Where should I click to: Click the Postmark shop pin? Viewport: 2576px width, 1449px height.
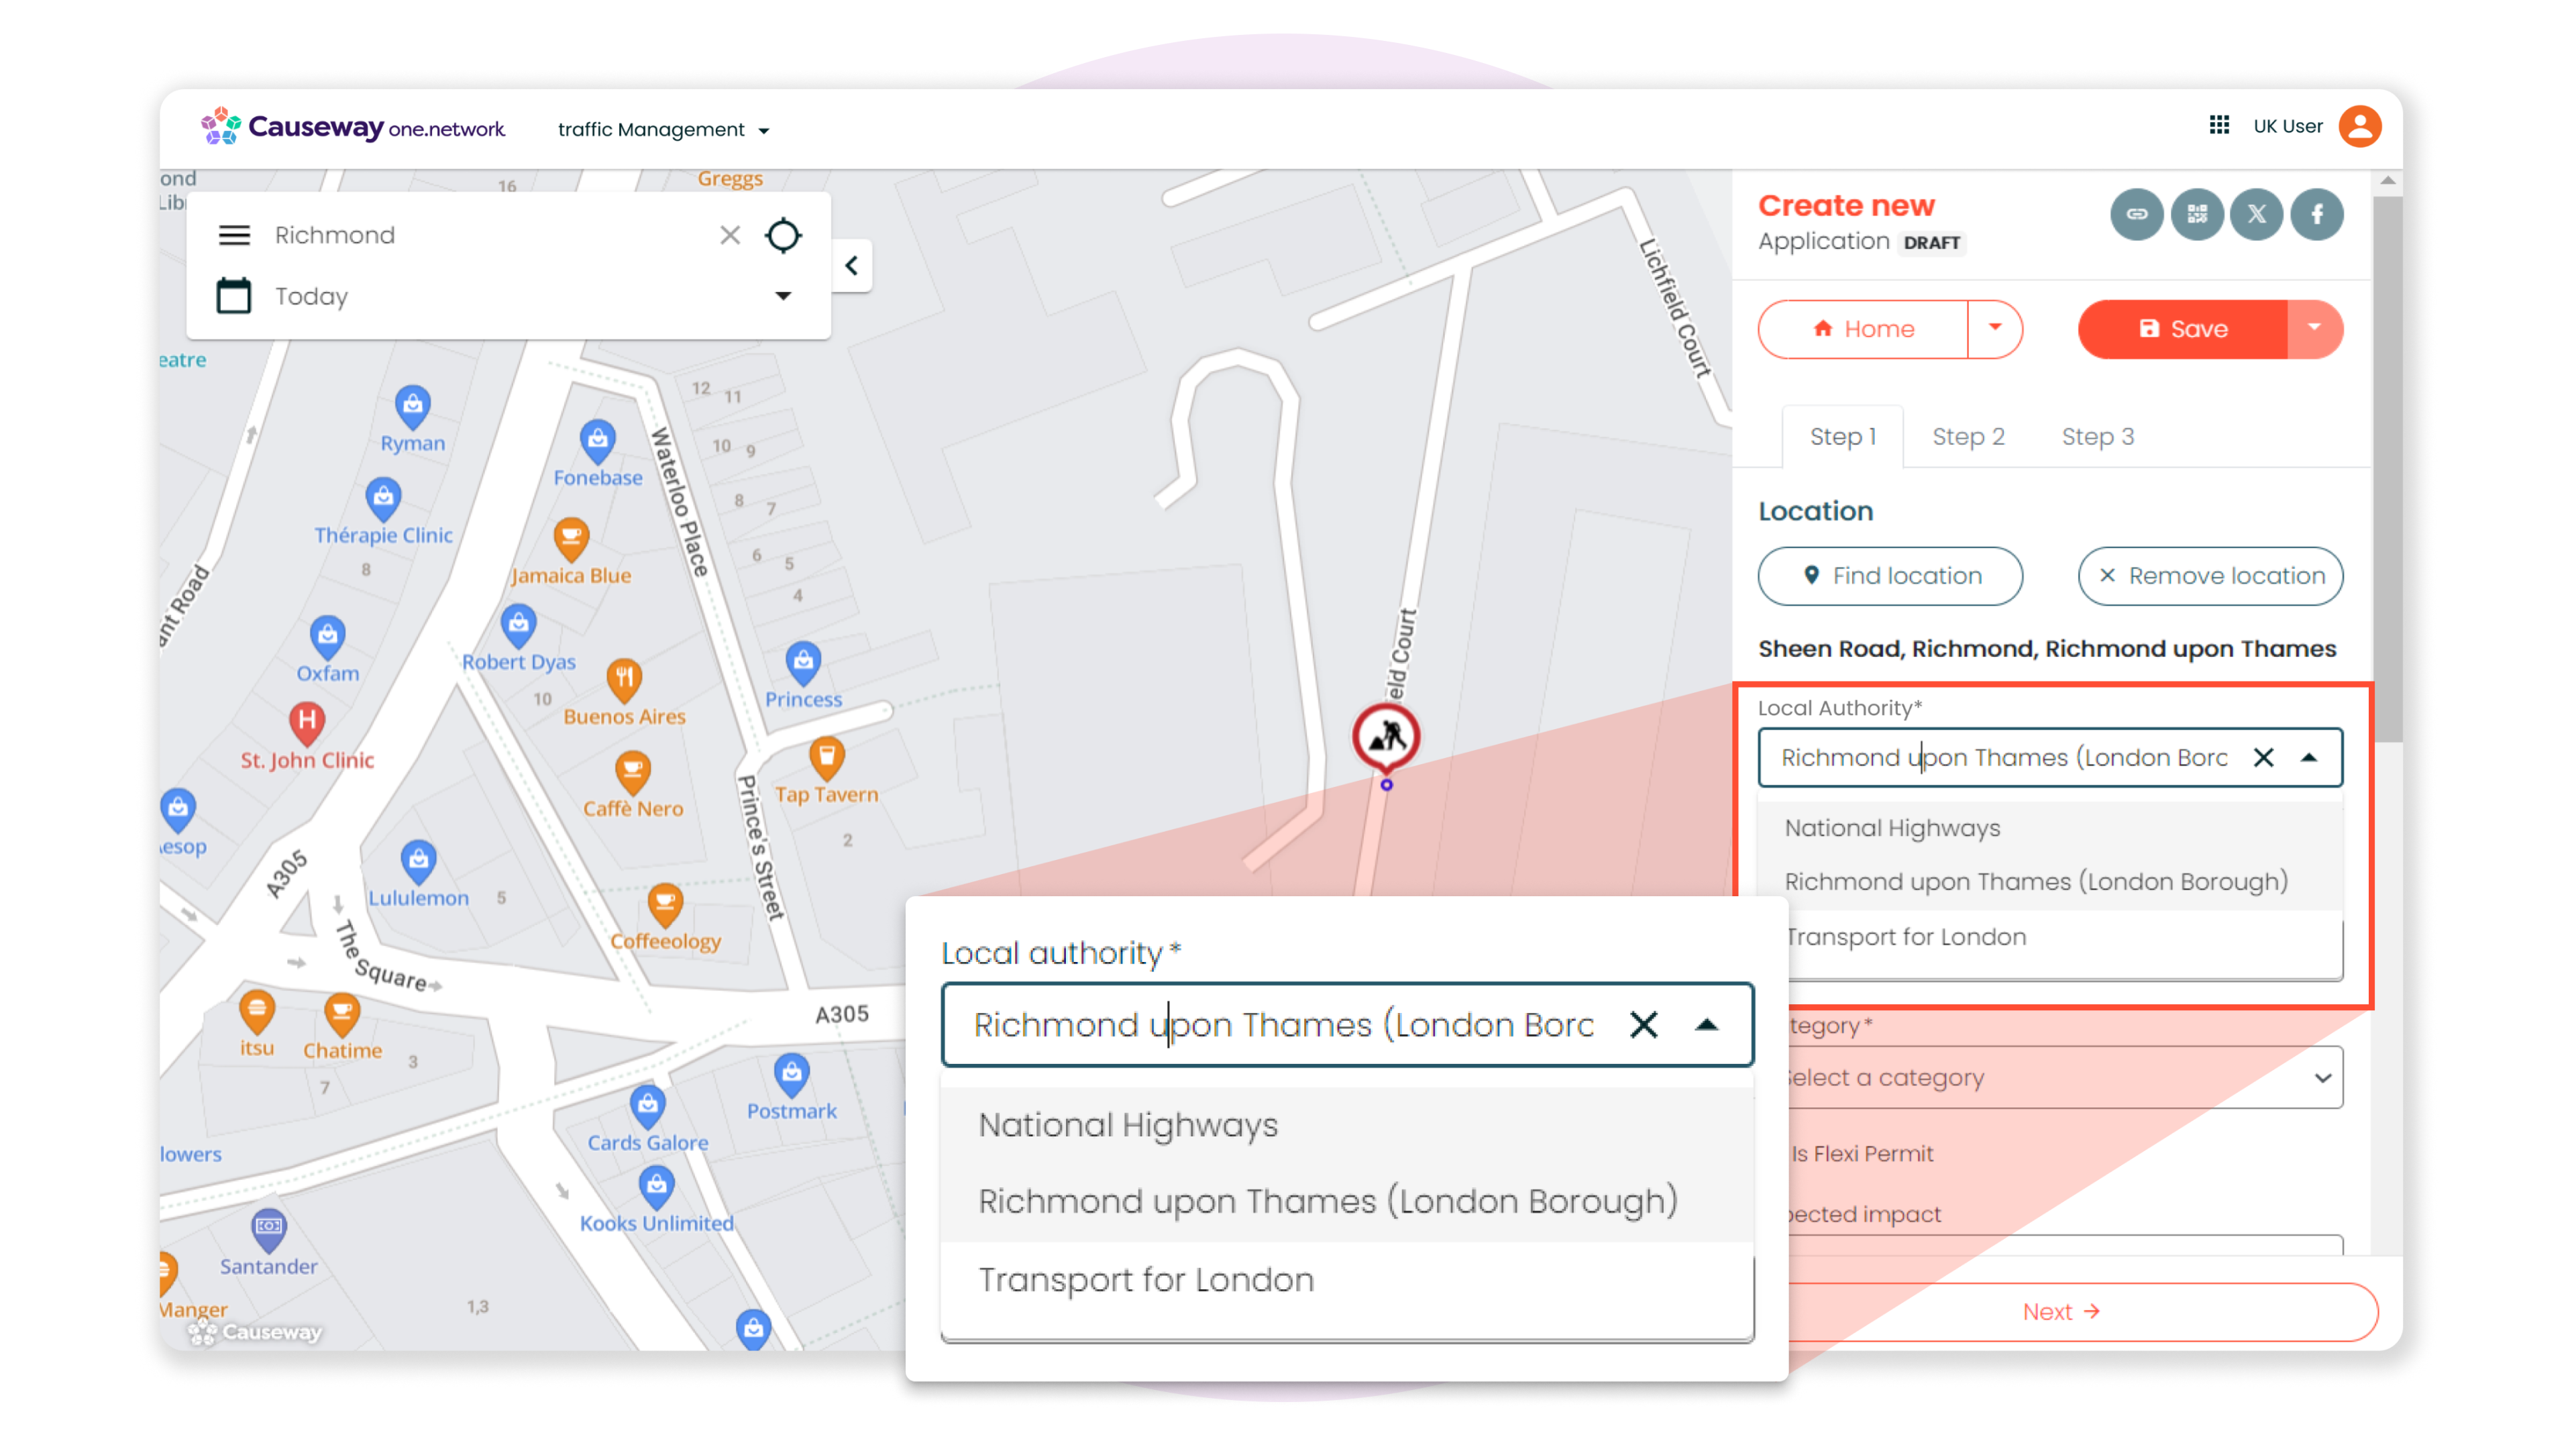point(791,1074)
